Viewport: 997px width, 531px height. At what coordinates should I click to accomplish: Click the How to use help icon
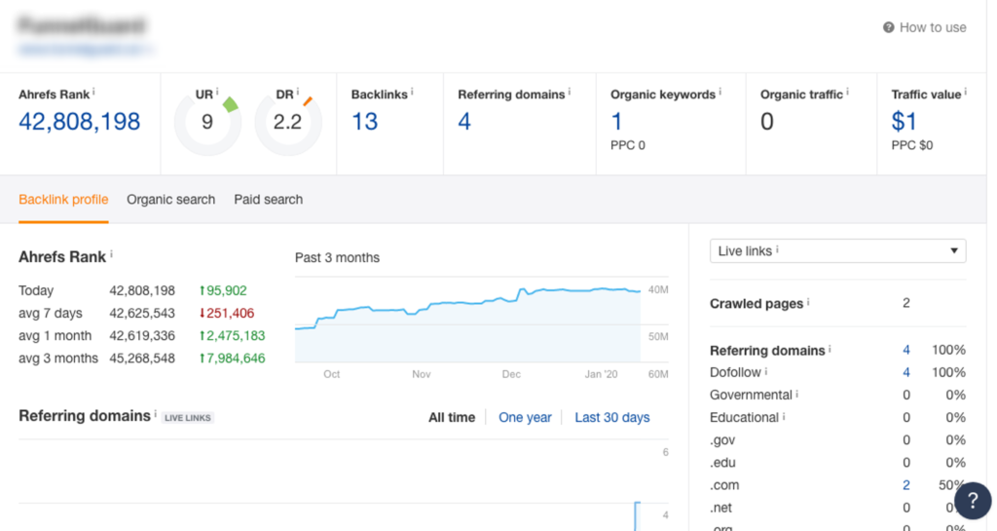888,27
